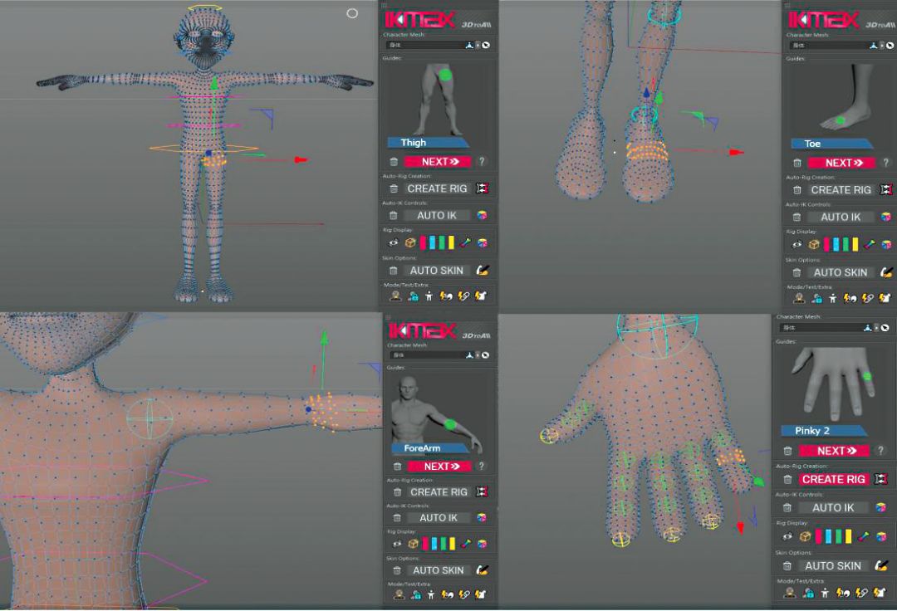Click the locked character icon in the Thigh panel's Mode row
The image size is (897, 611).
click(413, 296)
